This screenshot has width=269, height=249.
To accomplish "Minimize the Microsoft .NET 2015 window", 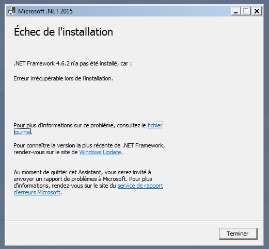I will 236,11.
